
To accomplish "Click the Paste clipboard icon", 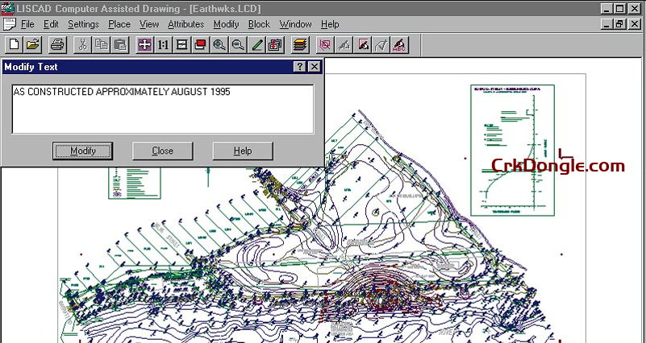I will click(119, 43).
